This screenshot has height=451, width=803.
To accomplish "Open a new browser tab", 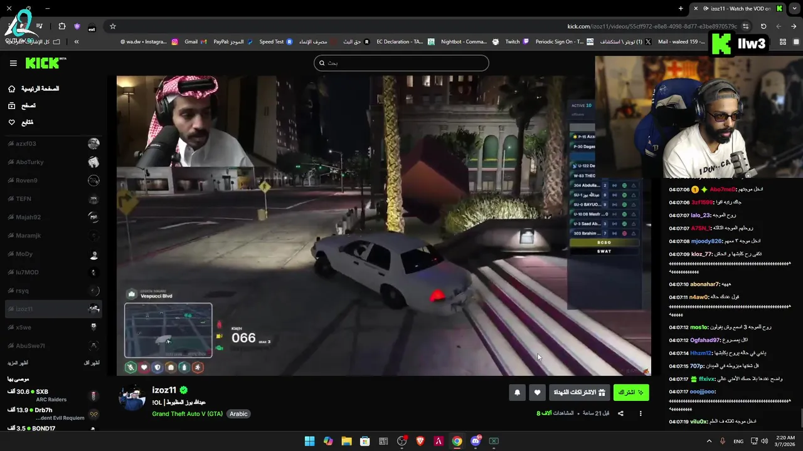I will tap(681, 9).
